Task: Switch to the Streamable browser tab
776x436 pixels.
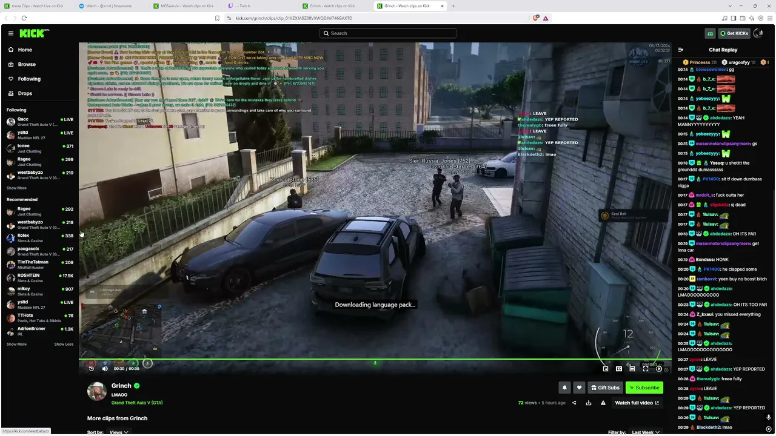Action: click(112, 6)
